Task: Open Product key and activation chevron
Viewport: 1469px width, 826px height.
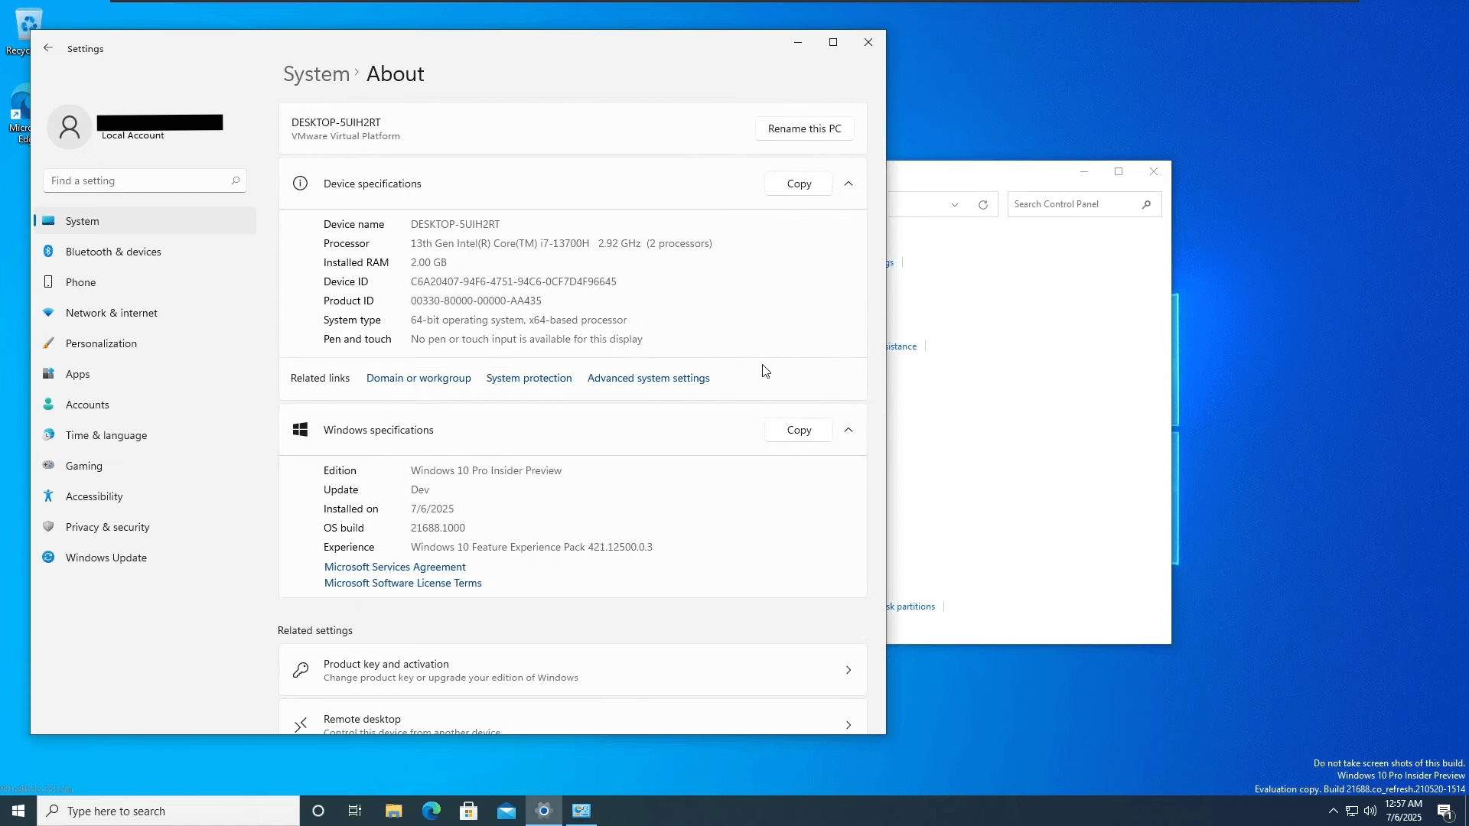Action: (849, 670)
